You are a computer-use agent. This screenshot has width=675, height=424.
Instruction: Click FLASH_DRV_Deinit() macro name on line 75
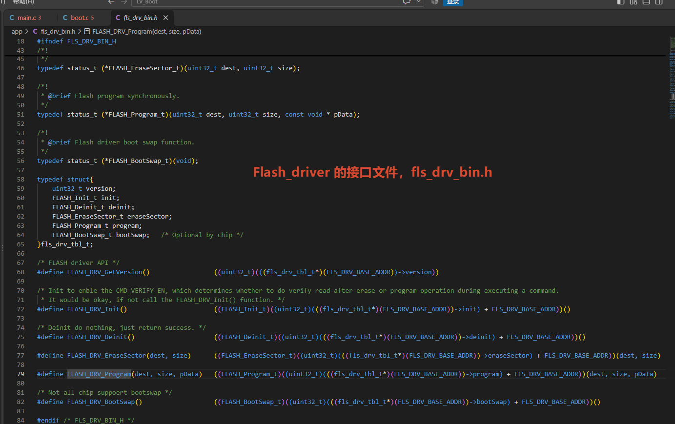click(101, 337)
